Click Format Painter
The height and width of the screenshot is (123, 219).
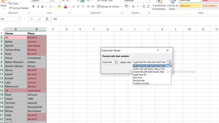pos(19,8)
